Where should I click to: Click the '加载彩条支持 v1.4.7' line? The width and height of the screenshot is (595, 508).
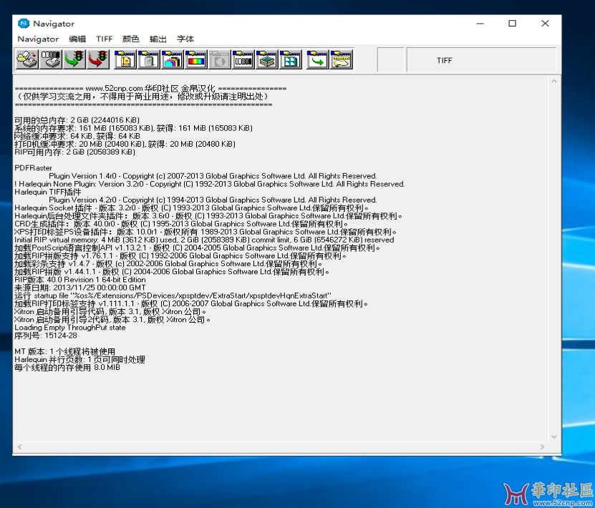click(168, 263)
